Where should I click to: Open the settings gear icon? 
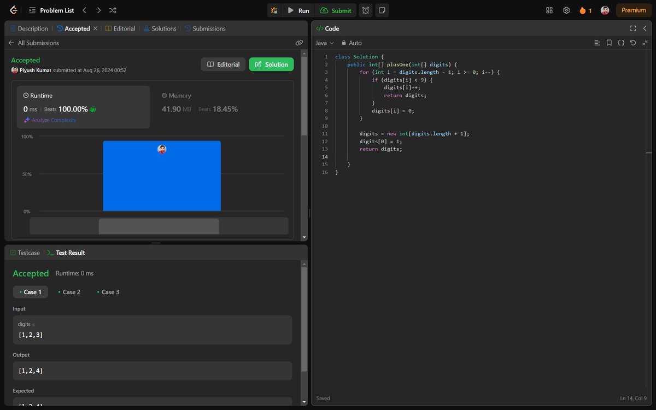(x=566, y=10)
